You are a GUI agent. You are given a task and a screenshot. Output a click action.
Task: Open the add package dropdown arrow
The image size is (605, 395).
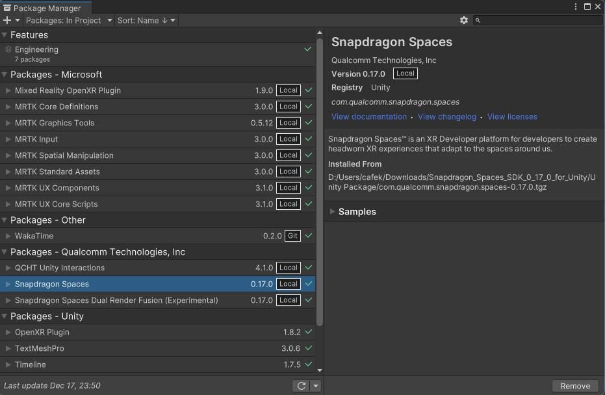(18, 20)
